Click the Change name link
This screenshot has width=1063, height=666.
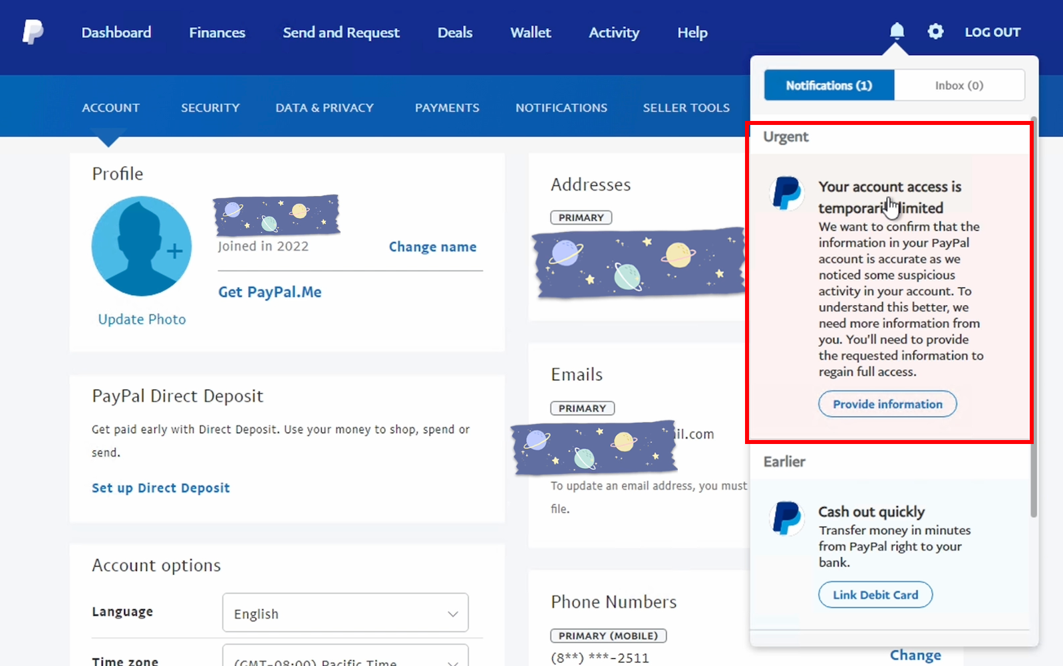432,247
